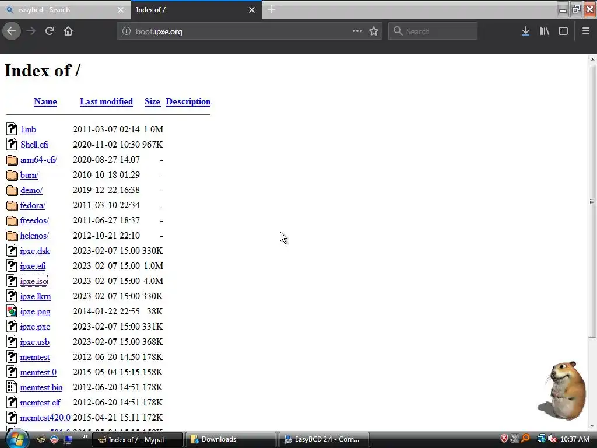The image size is (597, 448).
Task: Open the arm64-efi/ folder link
Action: 38,160
